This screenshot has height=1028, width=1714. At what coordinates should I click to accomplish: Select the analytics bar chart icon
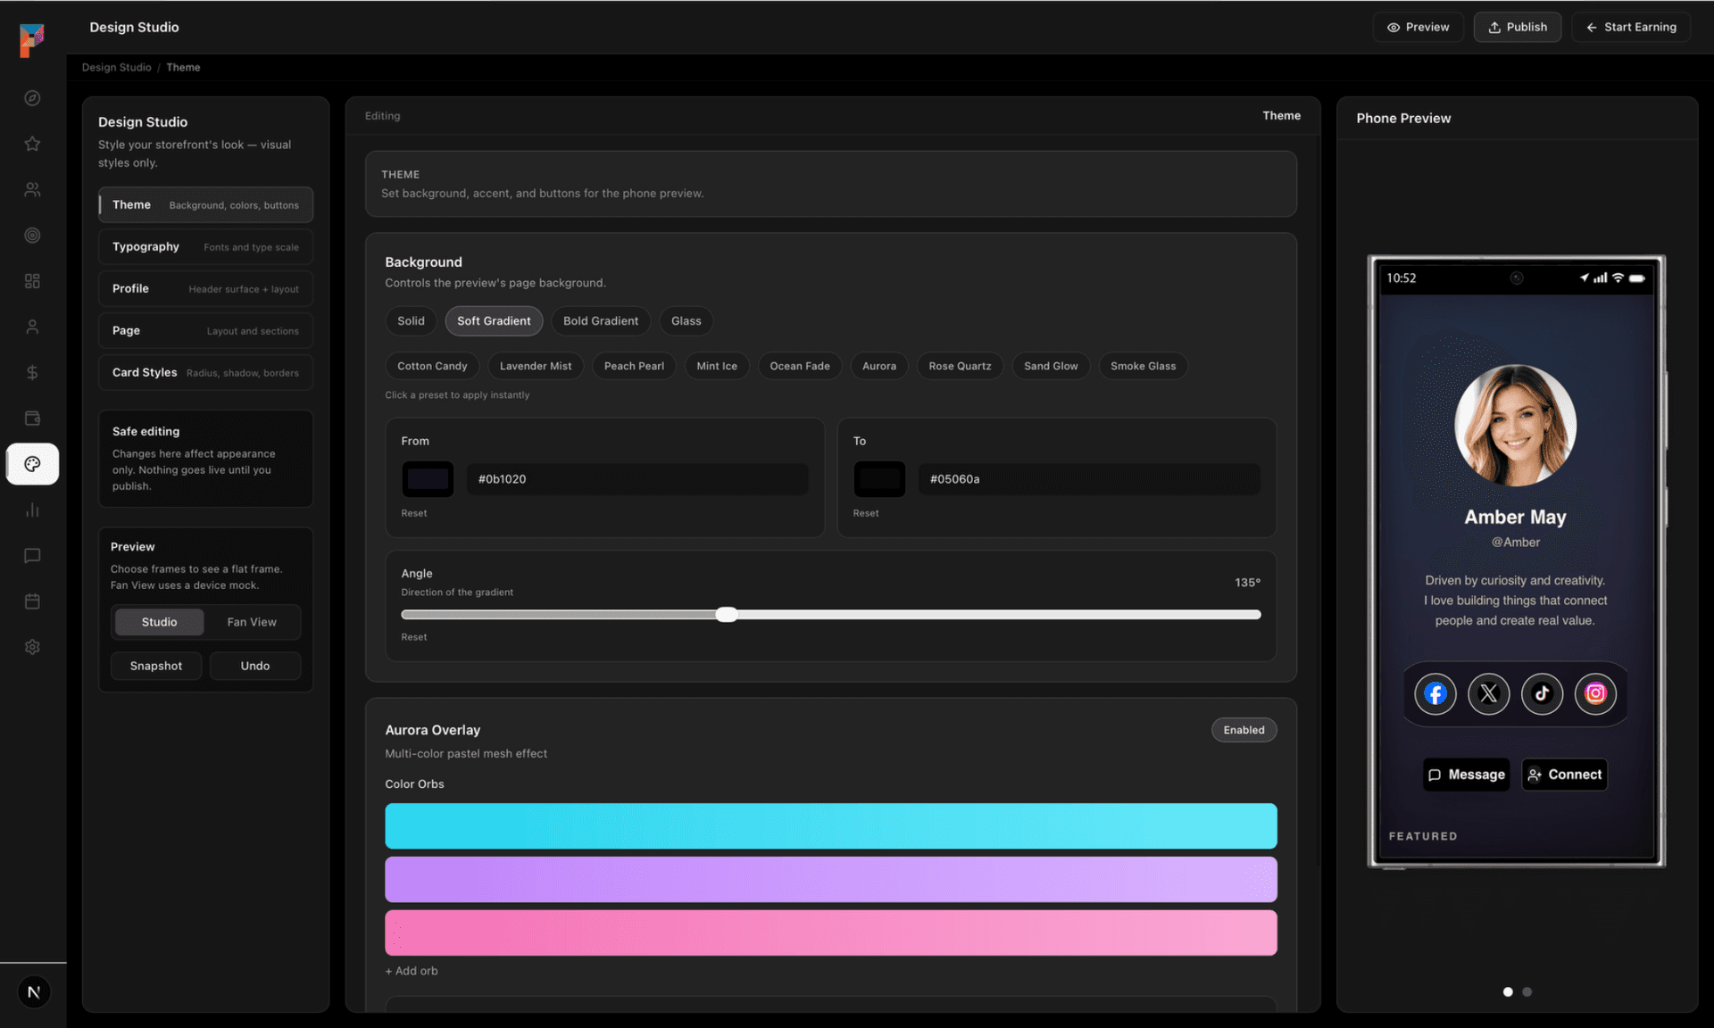click(x=32, y=510)
